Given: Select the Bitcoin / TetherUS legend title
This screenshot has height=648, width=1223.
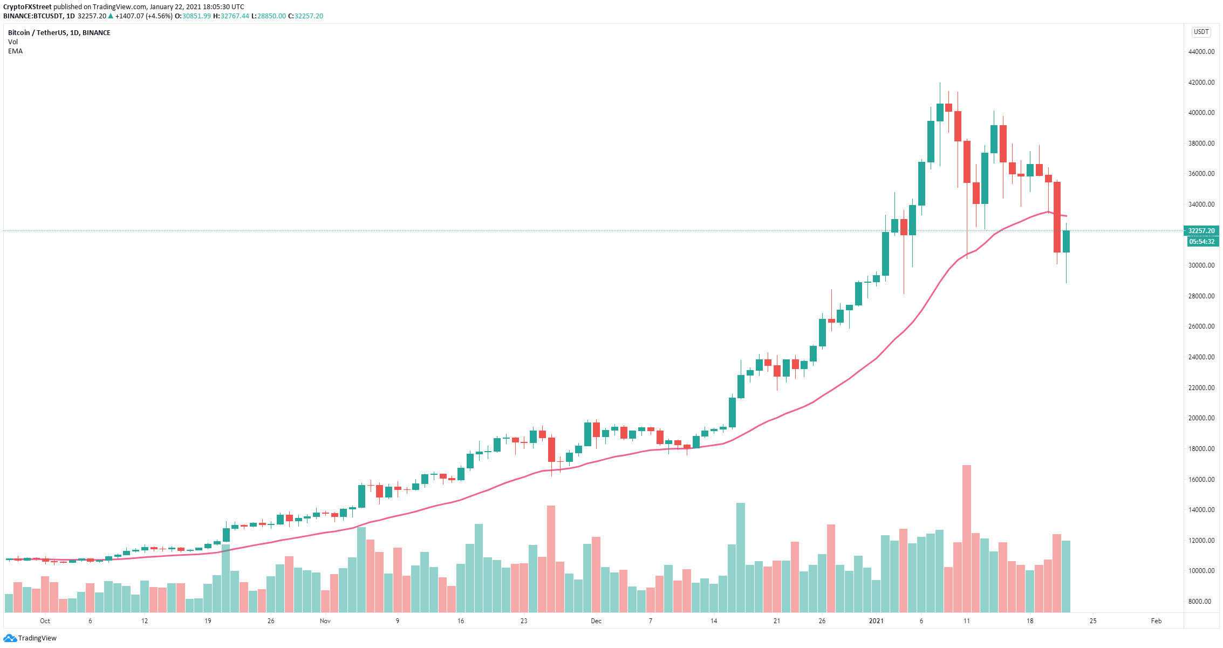Looking at the screenshot, I should (59, 33).
